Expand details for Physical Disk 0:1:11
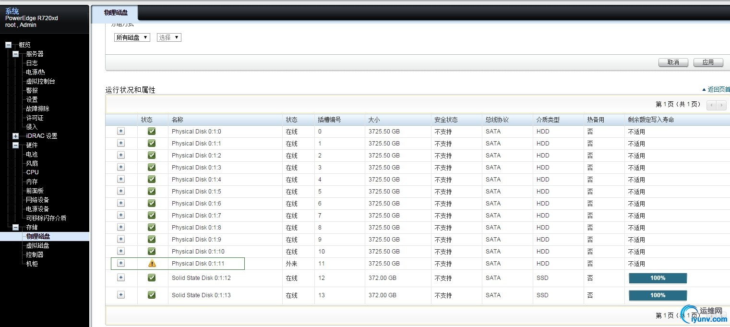Image resolution: width=730 pixels, height=327 pixels. click(121, 263)
